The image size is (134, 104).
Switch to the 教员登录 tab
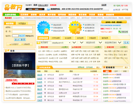(x=10, y=23)
